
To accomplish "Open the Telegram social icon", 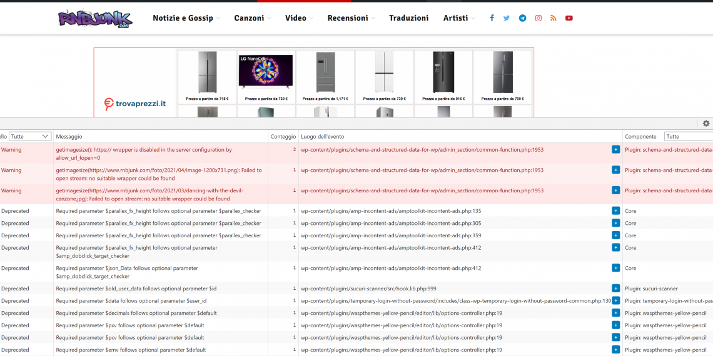I will click(x=522, y=18).
